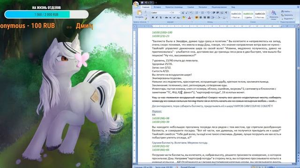Toggle subscript formatting

tap(170, 18)
